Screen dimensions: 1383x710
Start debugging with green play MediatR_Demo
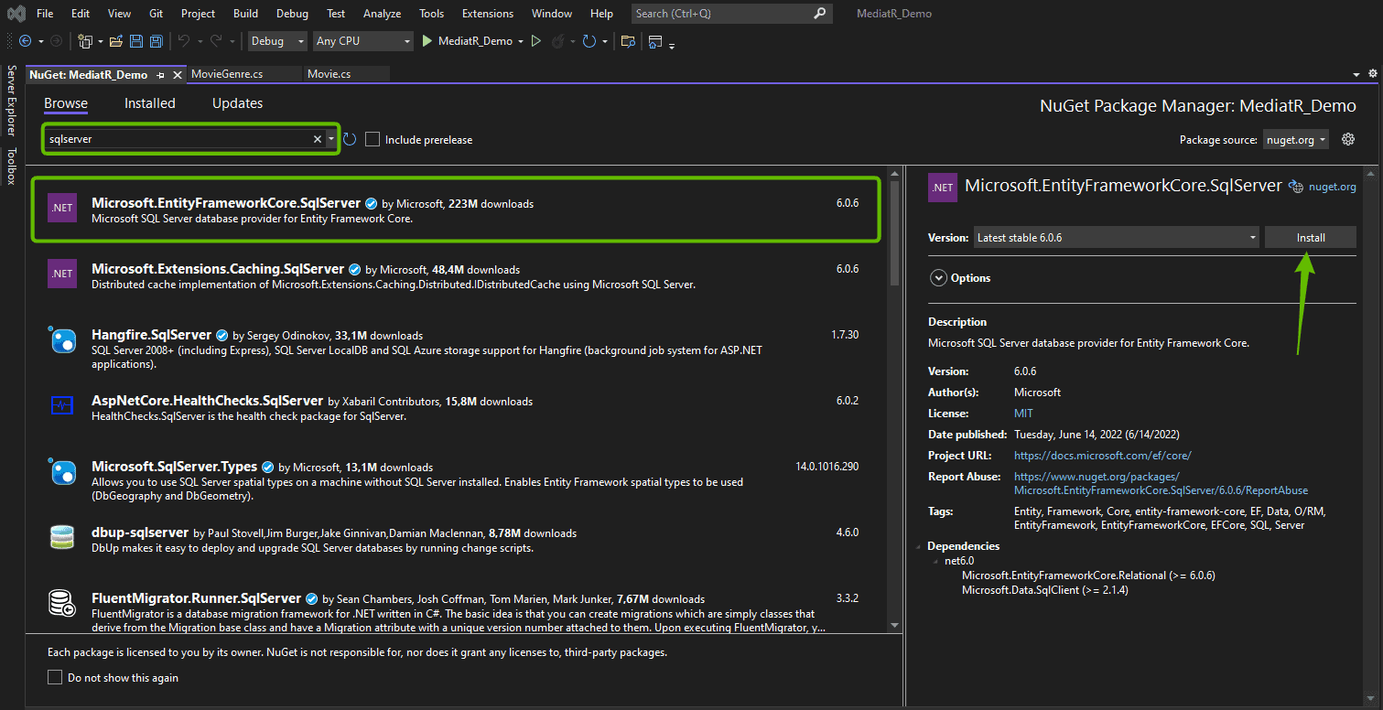click(467, 41)
